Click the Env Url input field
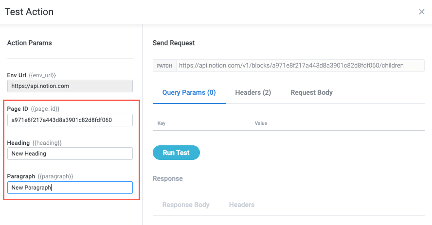This screenshot has height=225, width=432. [x=70, y=86]
